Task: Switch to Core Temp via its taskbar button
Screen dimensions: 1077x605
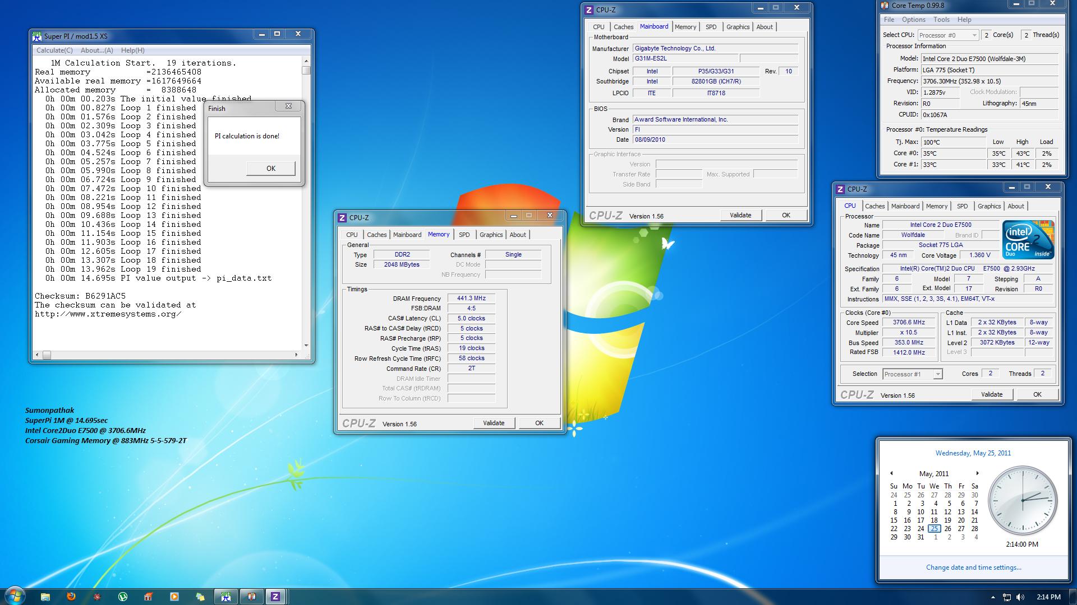Action: pos(252,597)
